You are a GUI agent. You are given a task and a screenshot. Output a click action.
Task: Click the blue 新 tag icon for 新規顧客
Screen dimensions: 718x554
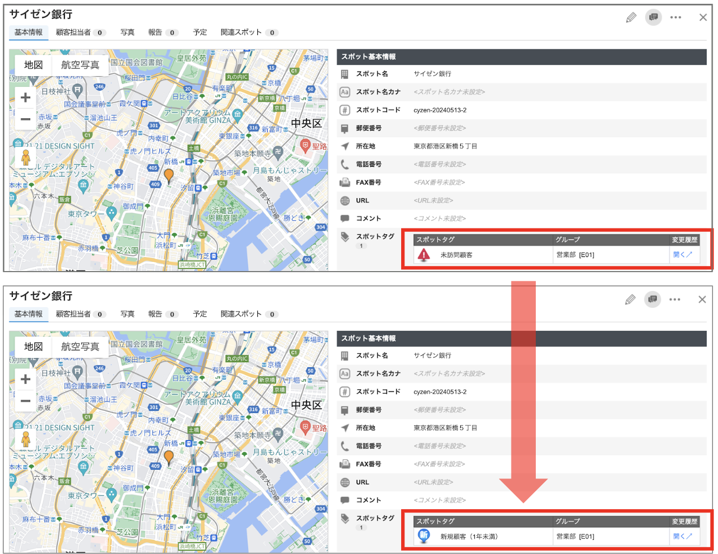[424, 536]
